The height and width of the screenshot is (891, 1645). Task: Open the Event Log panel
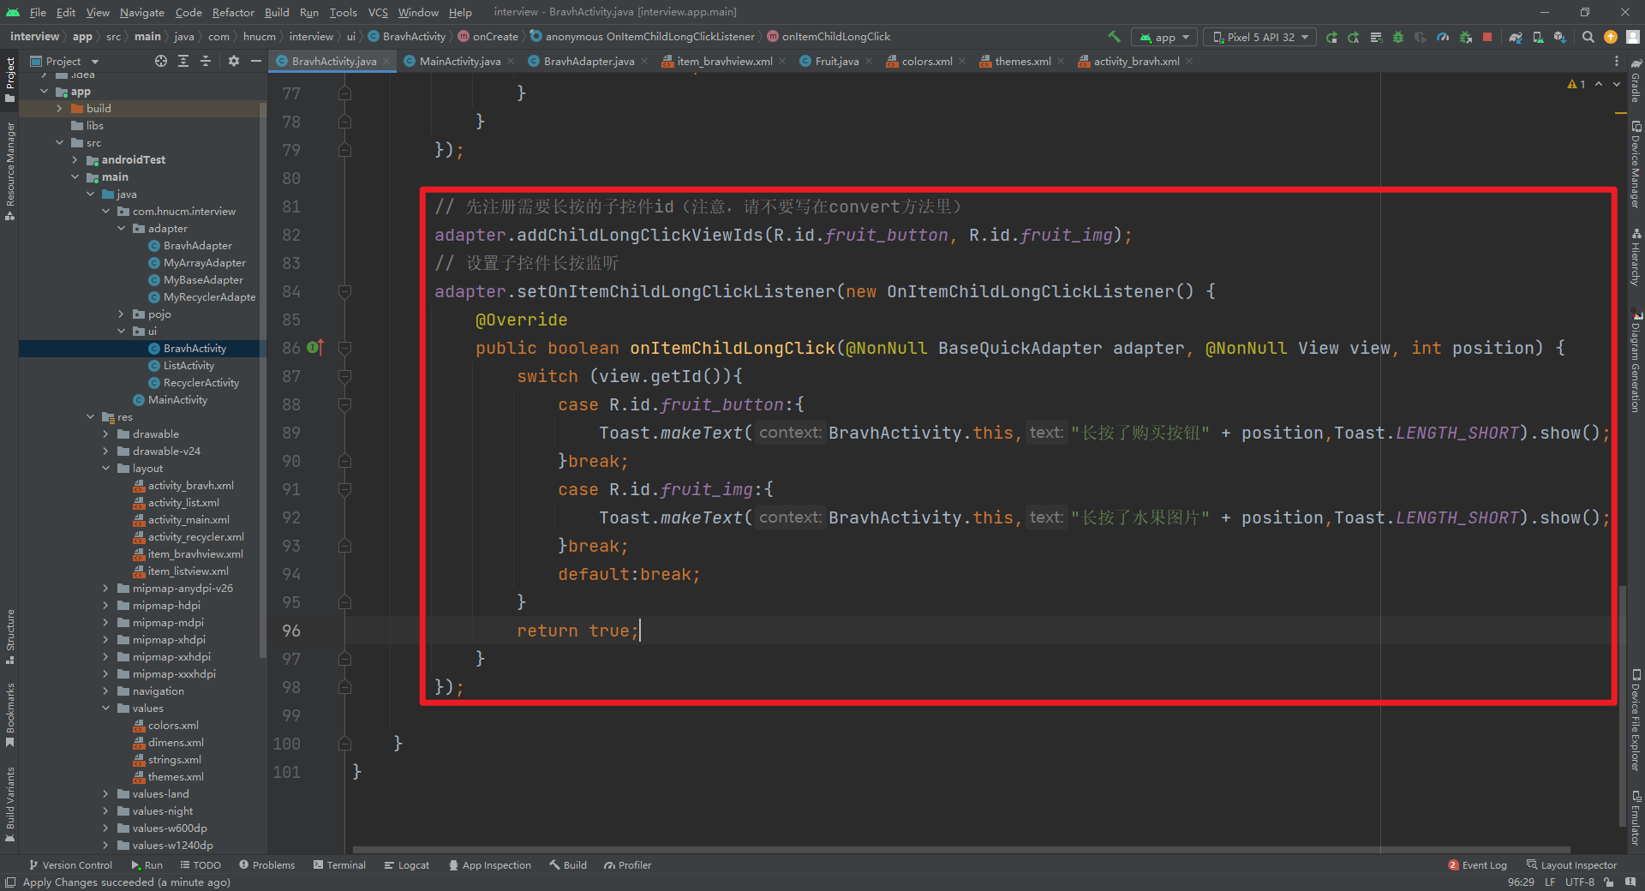tap(1477, 865)
